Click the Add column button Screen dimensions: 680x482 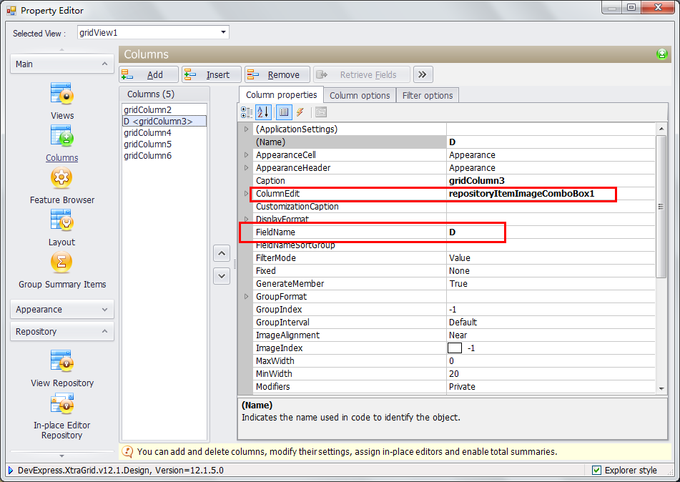click(x=149, y=74)
